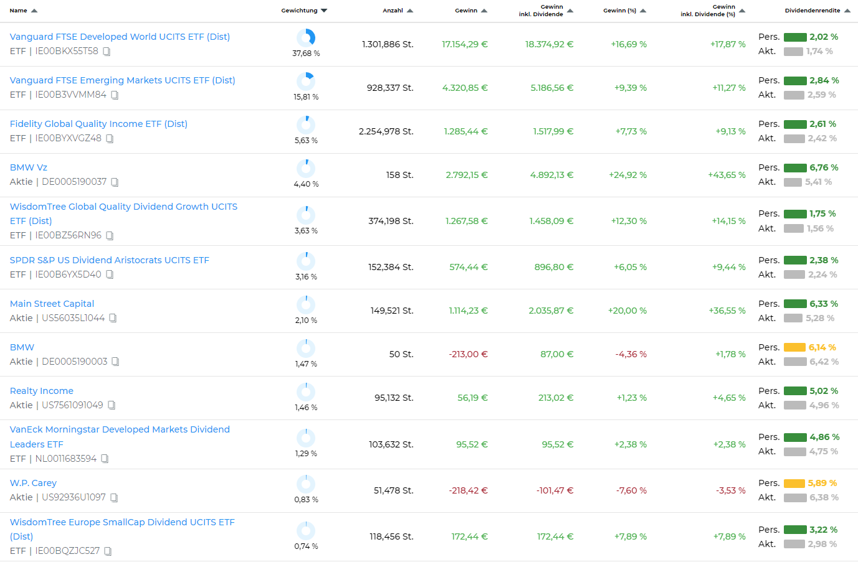Sort by Name using its header arrow

[34, 11]
